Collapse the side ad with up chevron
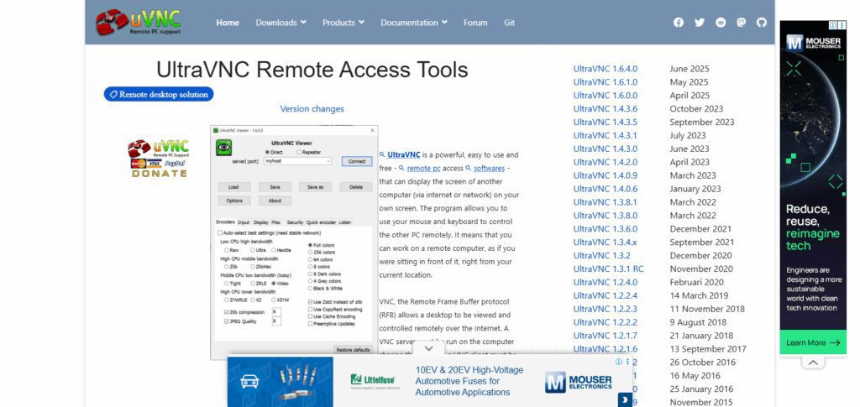This screenshot has width=860, height=407. coord(813,363)
